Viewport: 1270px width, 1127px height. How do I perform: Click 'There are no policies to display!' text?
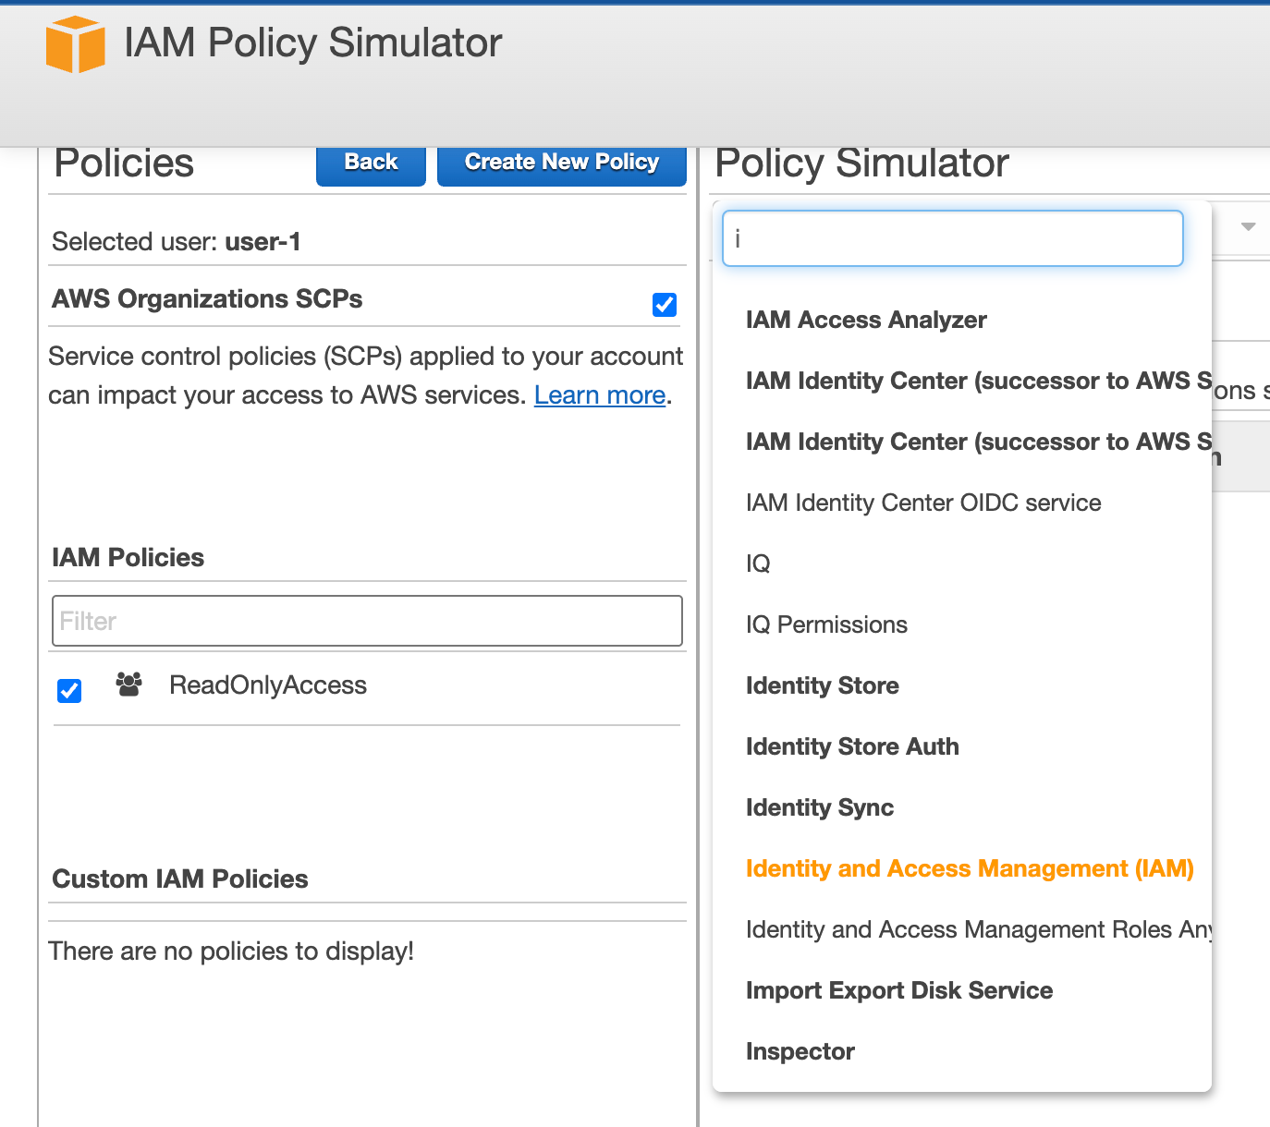(231, 951)
